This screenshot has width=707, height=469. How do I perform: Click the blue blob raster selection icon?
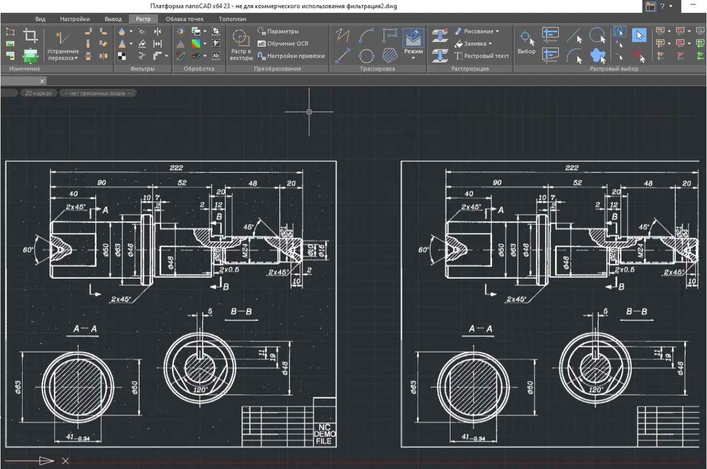click(x=598, y=55)
